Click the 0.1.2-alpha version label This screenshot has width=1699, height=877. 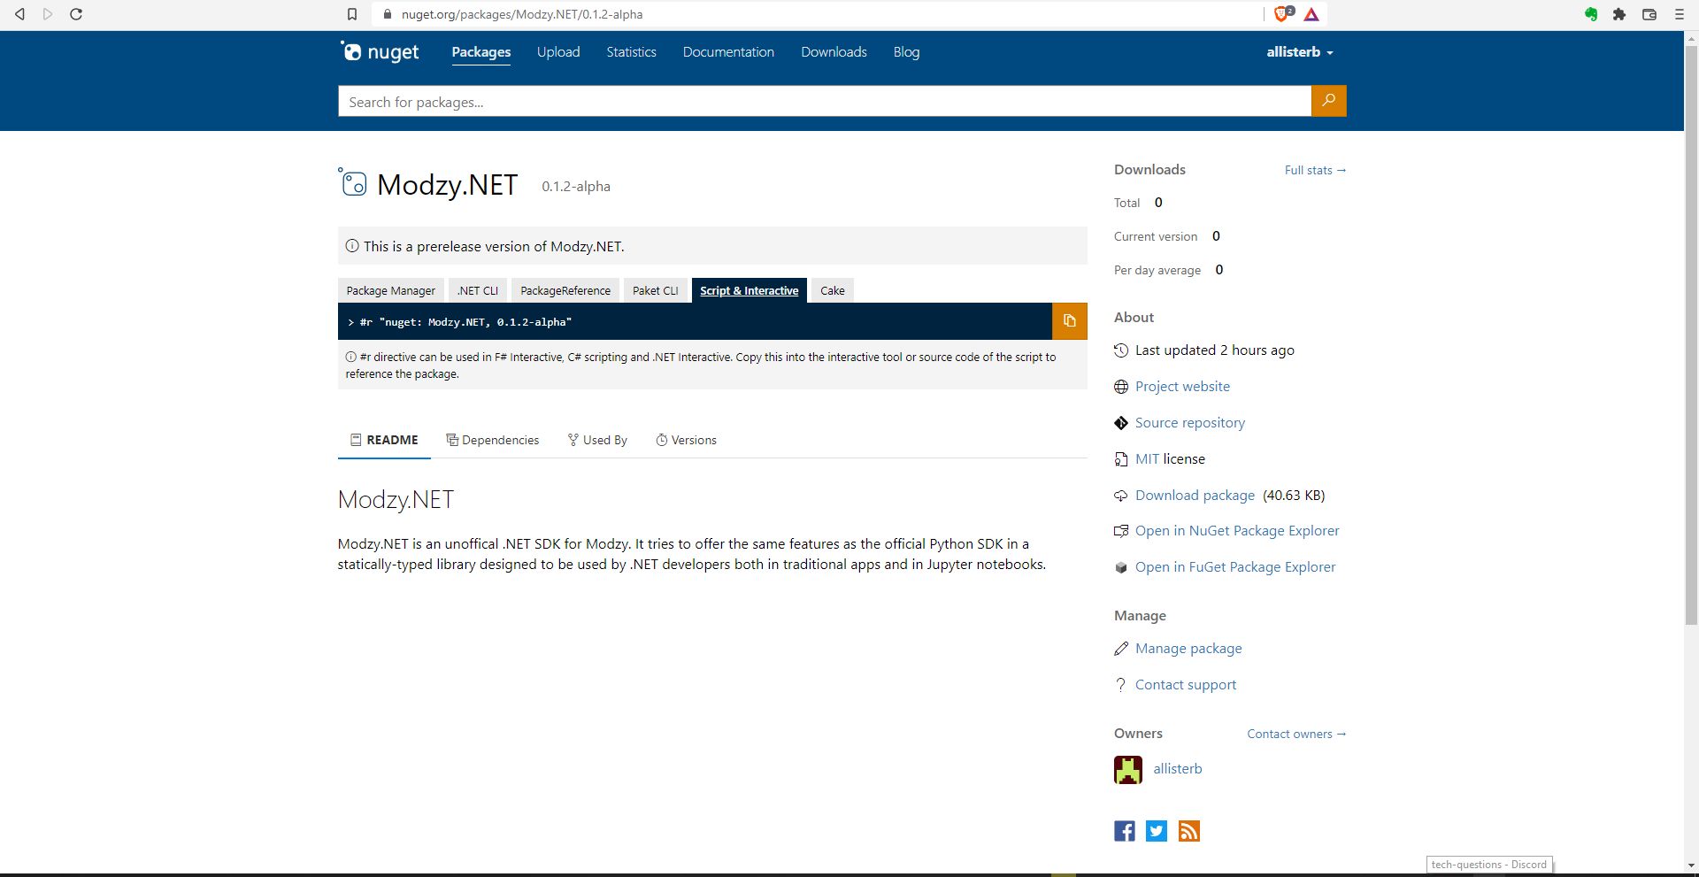pos(576,186)
